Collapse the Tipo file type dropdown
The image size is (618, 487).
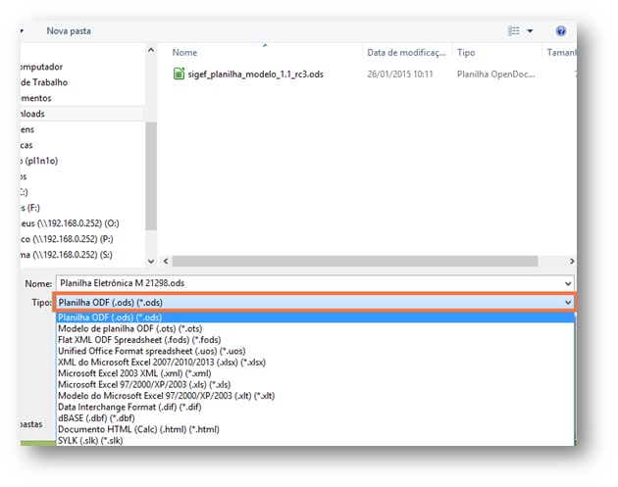click(567, 303)
